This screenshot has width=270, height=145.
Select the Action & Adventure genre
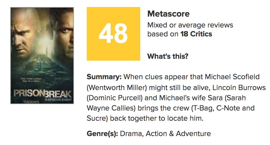(x=178, y=133)
